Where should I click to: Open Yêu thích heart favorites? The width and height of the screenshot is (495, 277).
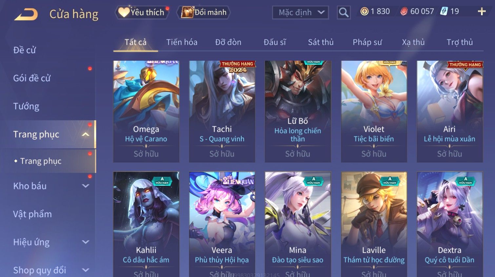pyautogui.click(x=142, y=12)
